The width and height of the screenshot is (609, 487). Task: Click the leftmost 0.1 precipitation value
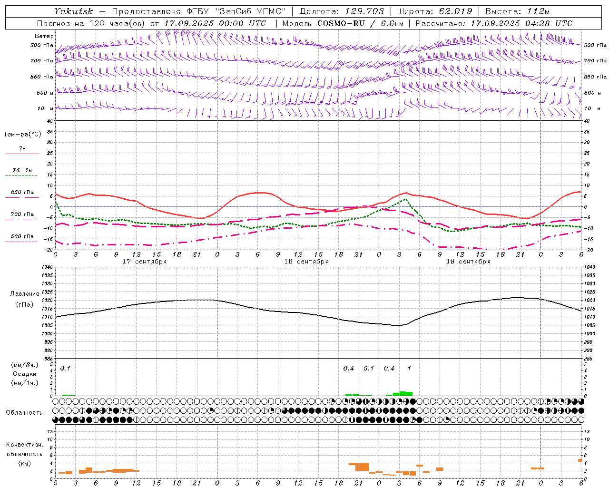pos(65,368)
